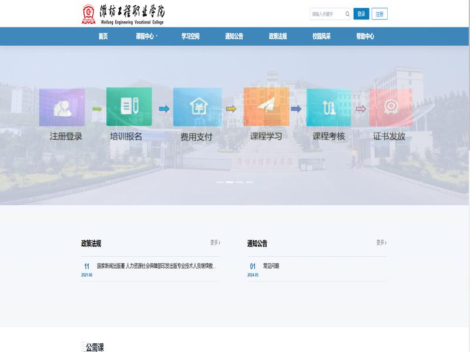Screen dimensions: 470x352
Task: Click the search magnifier icon
Action: (x=347, y=14)
